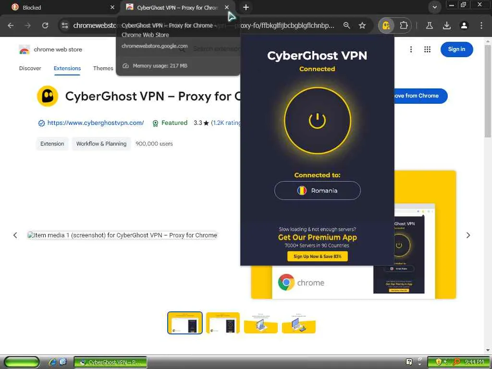Select the first screenshot thumbnail
The image size is (492, 369).
click(x=185, y=322)
